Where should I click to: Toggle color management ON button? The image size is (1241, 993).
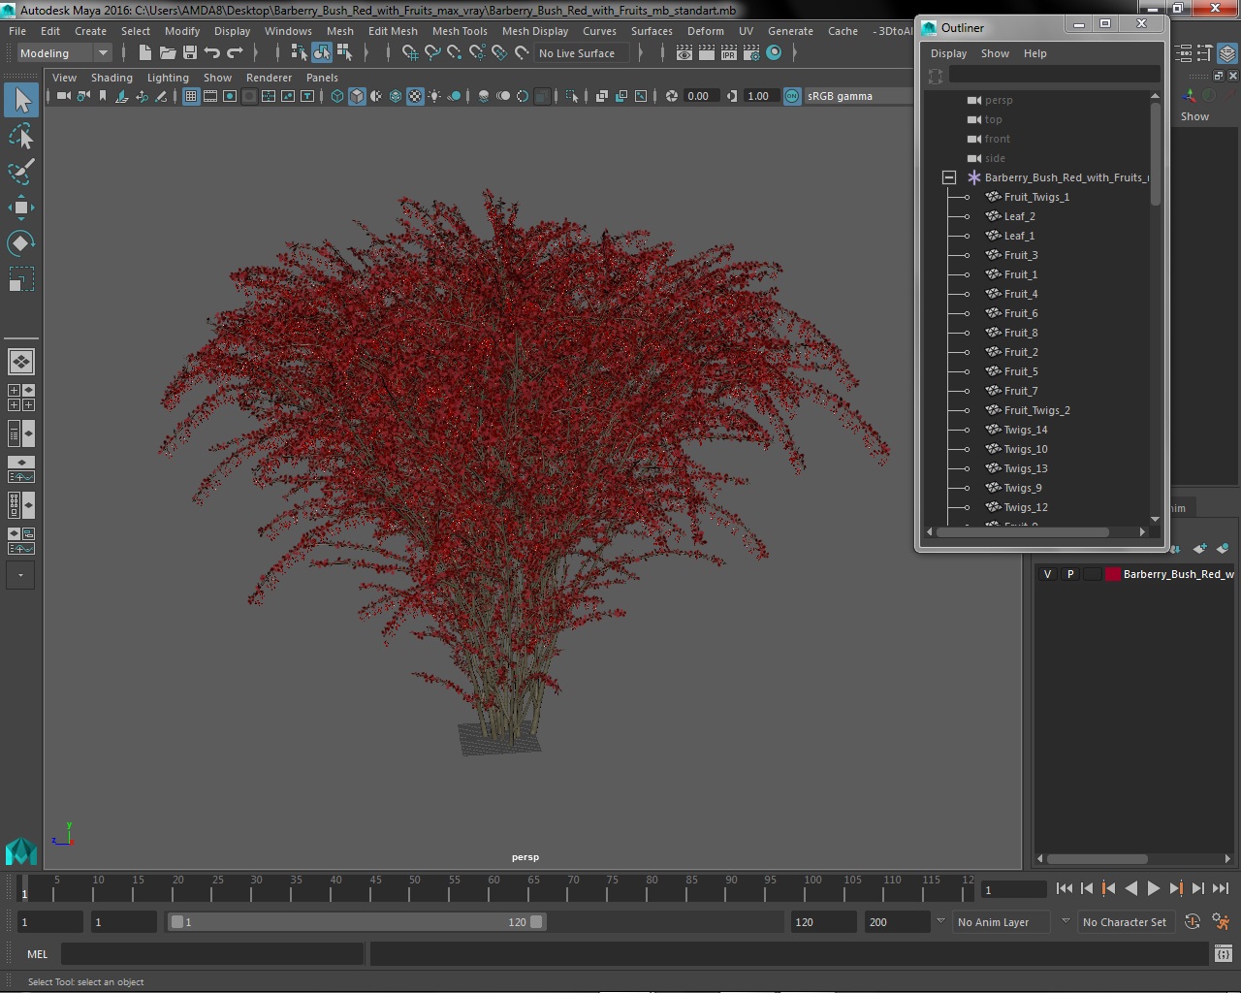click(x=792, y=96)
